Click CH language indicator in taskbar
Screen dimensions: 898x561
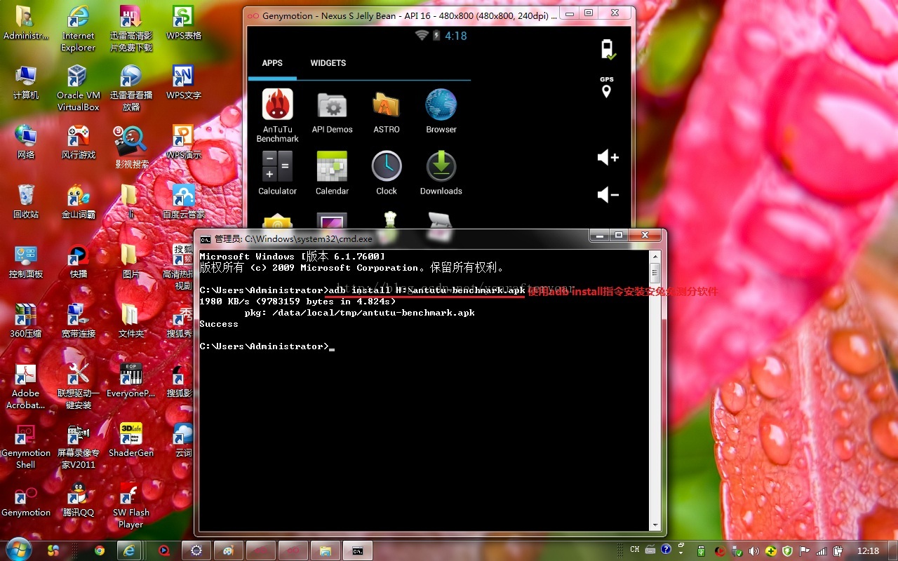tap(635, 550)
